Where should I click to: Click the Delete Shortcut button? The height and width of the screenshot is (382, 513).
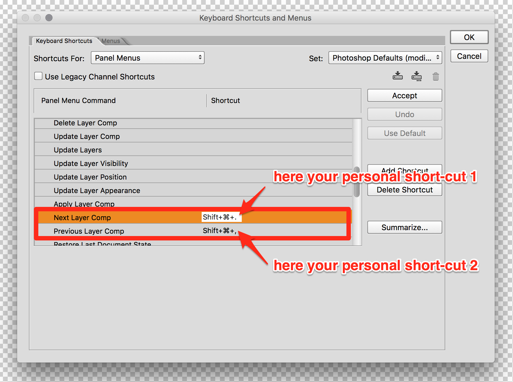(x=404, y=190)
